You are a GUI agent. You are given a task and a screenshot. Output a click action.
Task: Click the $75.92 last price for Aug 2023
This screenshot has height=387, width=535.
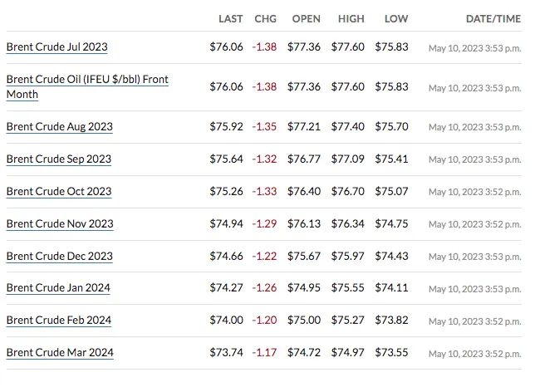(x=226, y=127)
